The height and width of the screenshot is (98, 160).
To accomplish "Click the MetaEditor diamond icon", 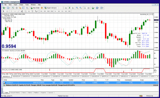I will click(42, 8).
